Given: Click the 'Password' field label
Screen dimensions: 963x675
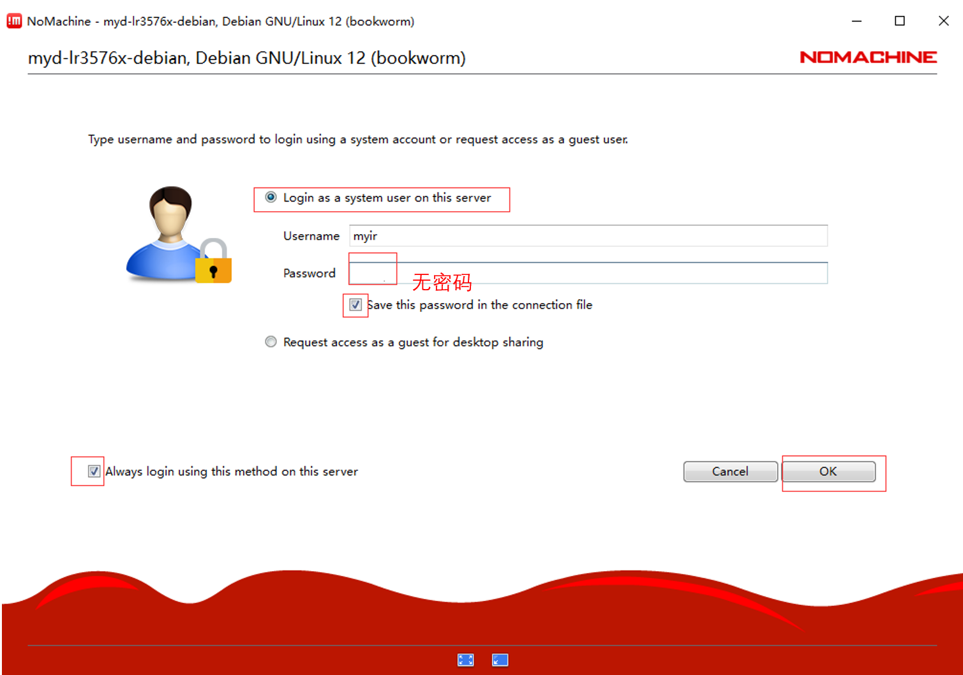Looking at the screenshot, I should [309, 273].
